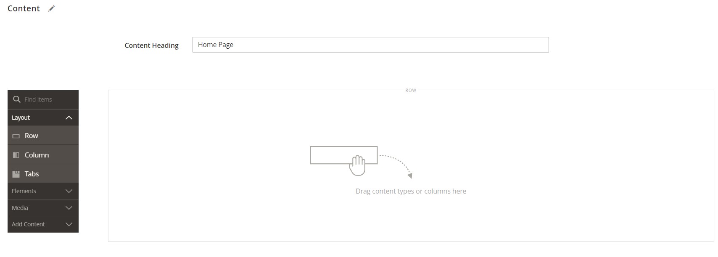Collapse Layout using its up chevron

(x=69, y=118)
